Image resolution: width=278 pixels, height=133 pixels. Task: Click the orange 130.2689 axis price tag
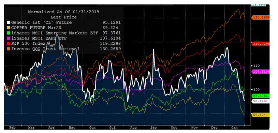[261, 17]
